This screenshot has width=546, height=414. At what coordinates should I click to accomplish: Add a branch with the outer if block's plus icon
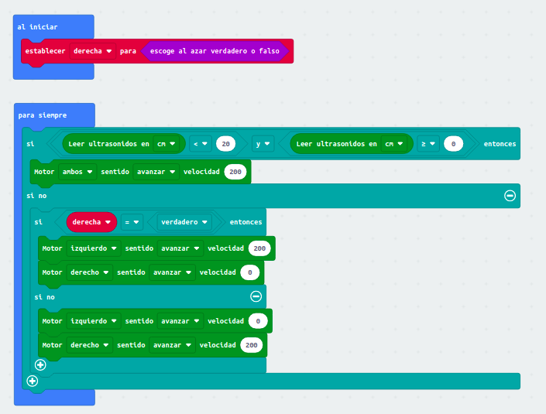[33, 381]
